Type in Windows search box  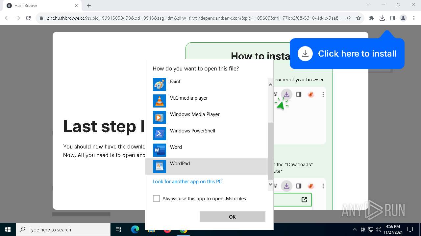click(63, 229)
